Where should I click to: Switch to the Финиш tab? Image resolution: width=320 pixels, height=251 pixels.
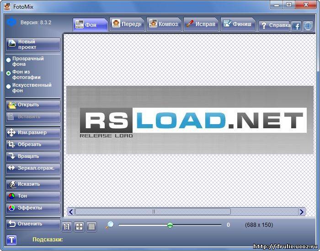click(x=238, y=24)
